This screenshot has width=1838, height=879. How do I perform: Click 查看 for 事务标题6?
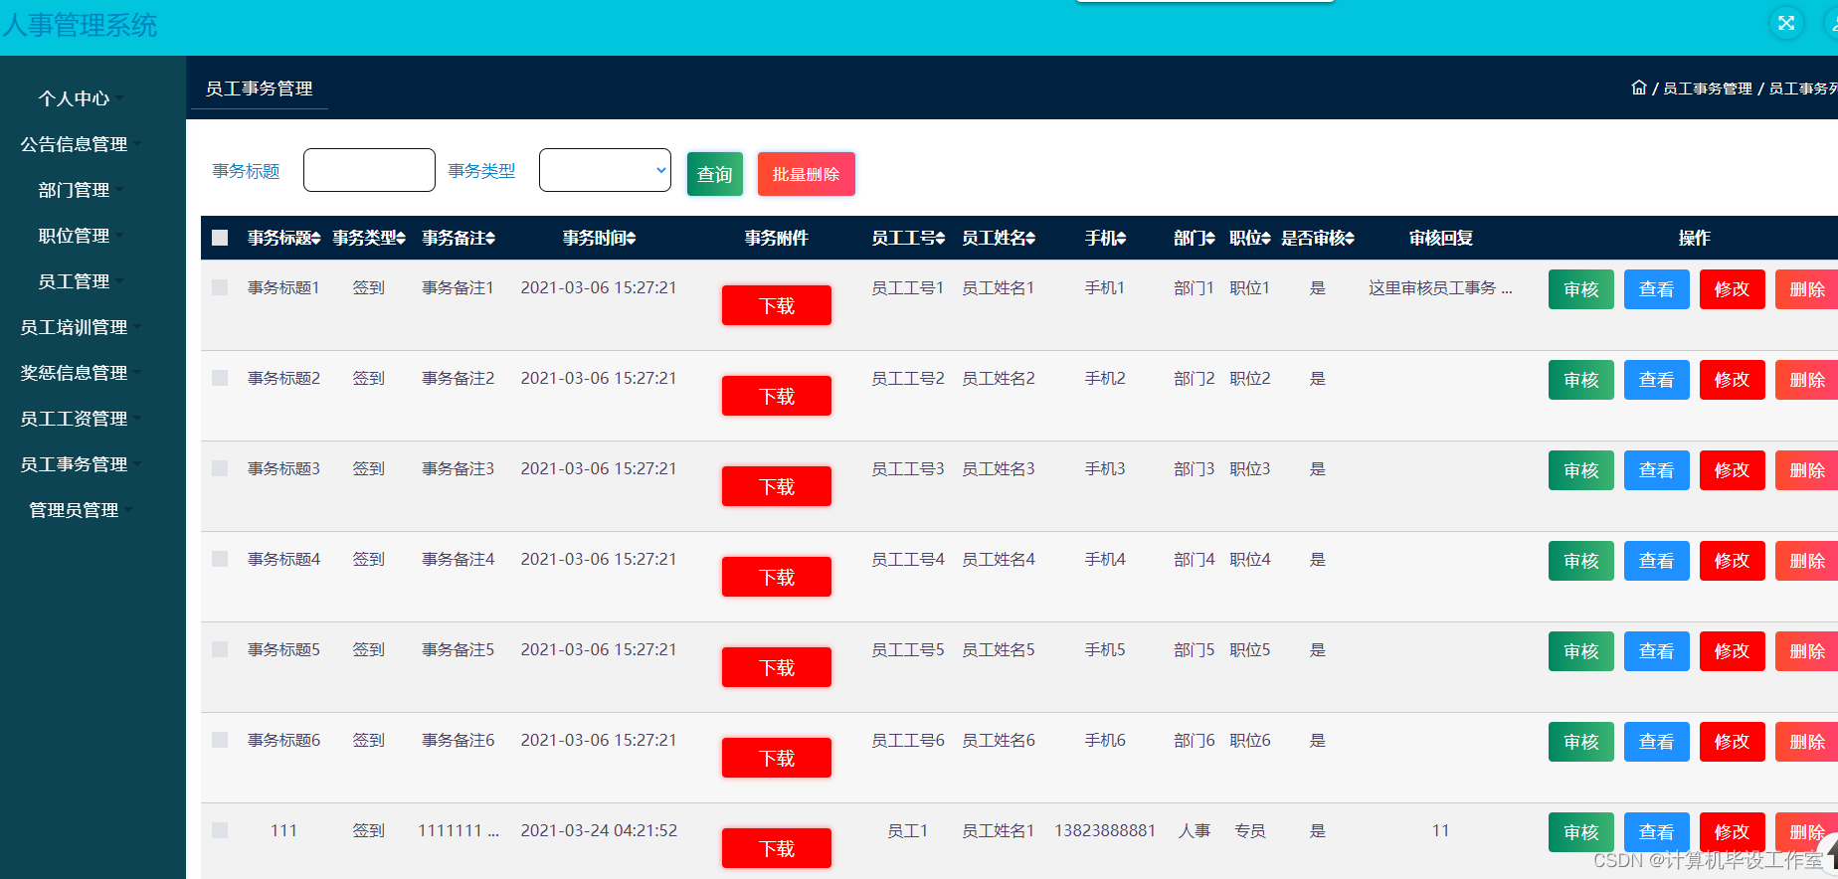pos(1656,742)
